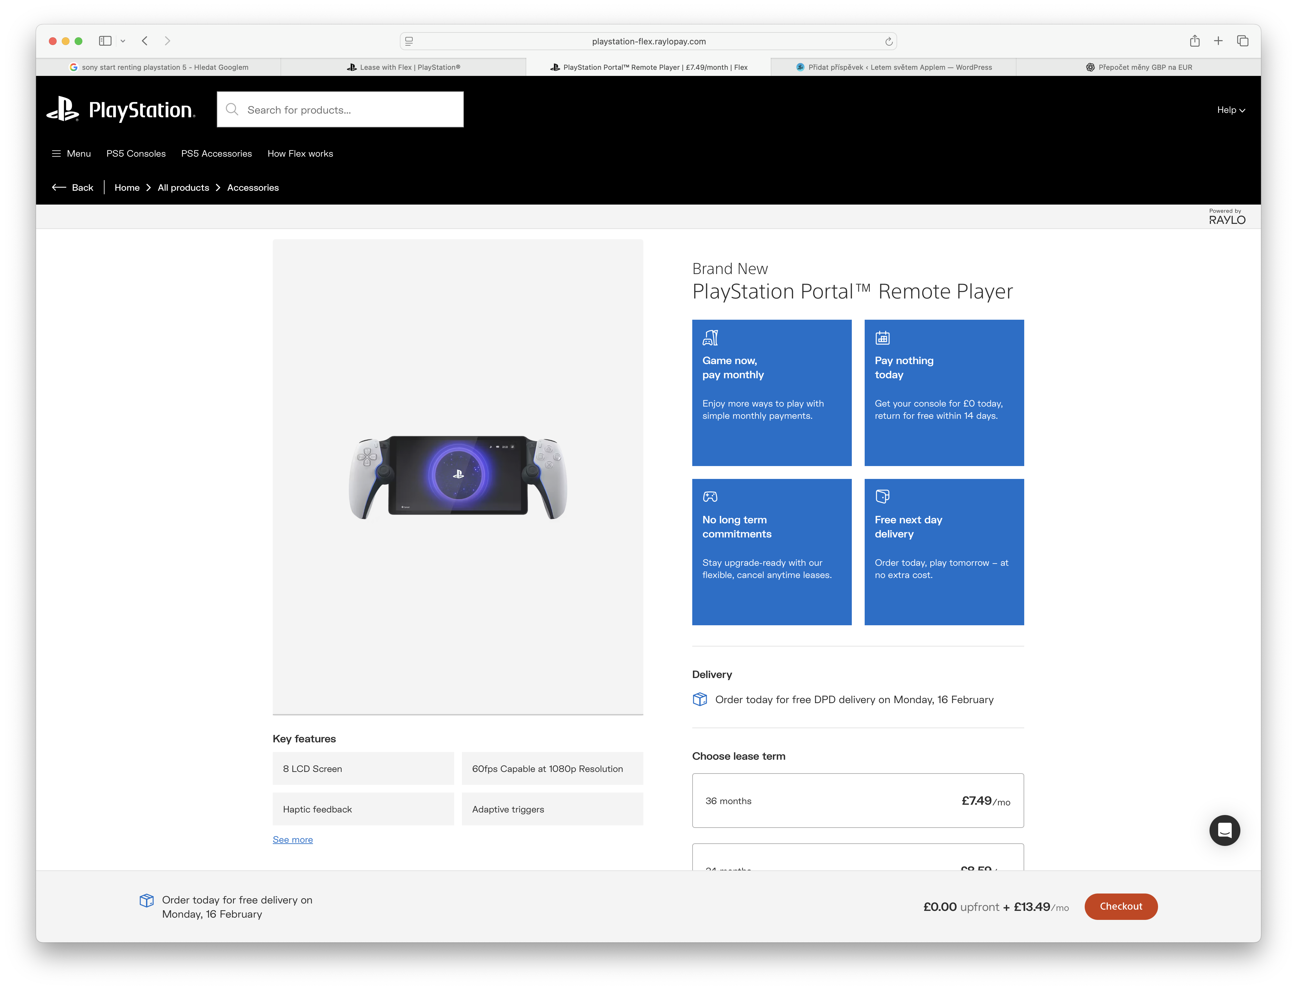This screenshot has width=1297, height=990.
Task: Open the chat support bubble icon
Action: click(x=1224, y=830)
